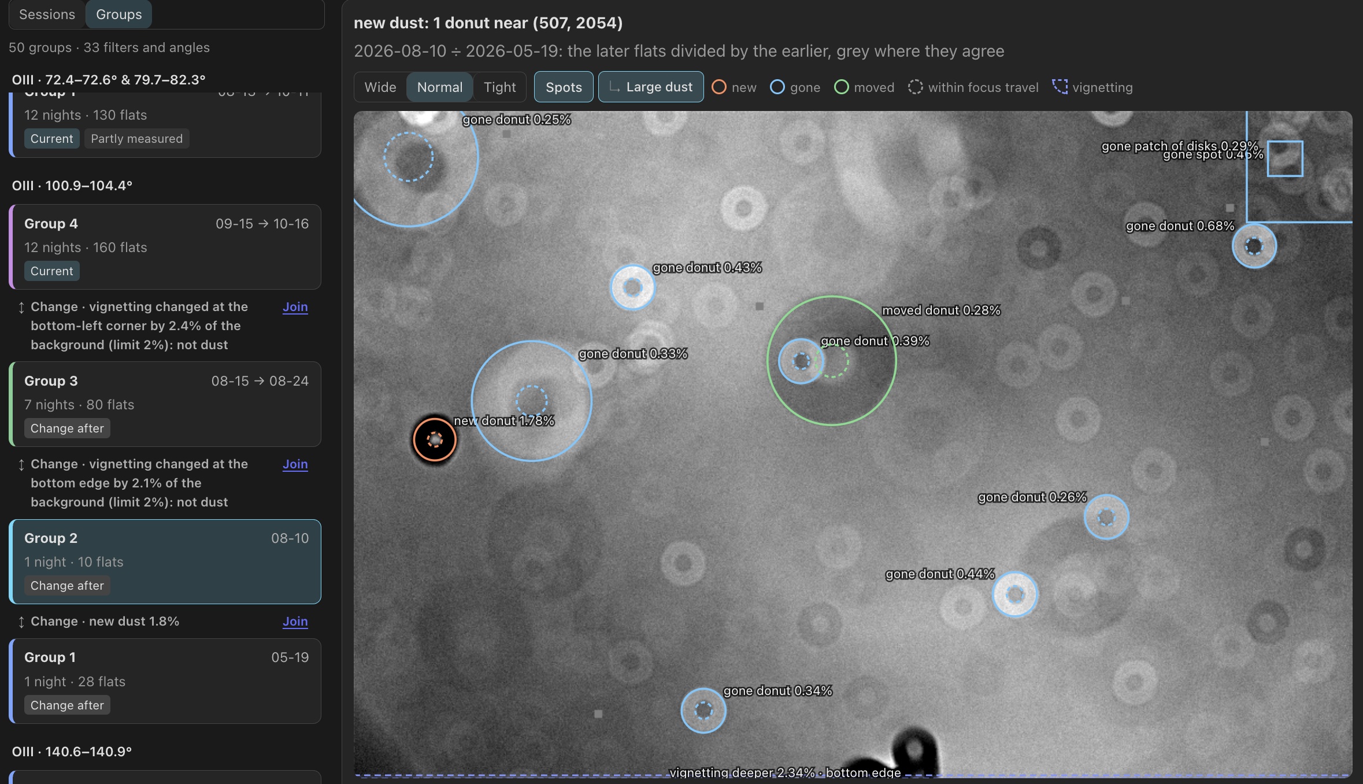Toggle the Large dust overlay
This screenshot has height=784, width=1363.
tap(651, 87)
